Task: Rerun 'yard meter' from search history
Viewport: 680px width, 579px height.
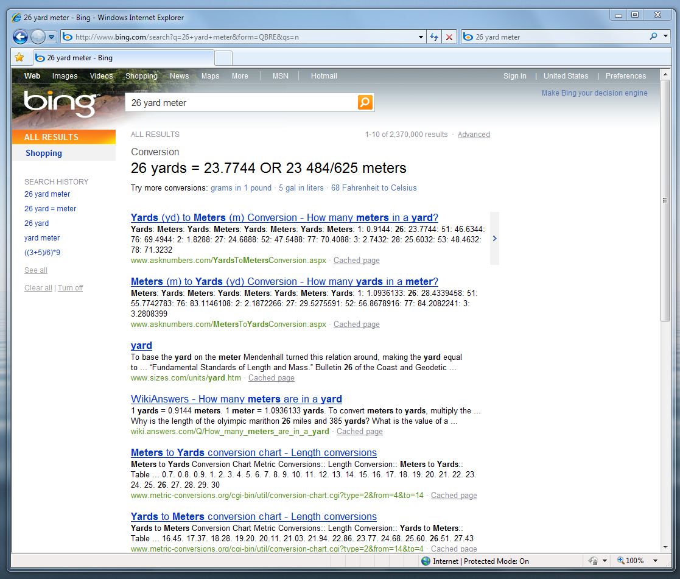Action: tap(42, 237)
